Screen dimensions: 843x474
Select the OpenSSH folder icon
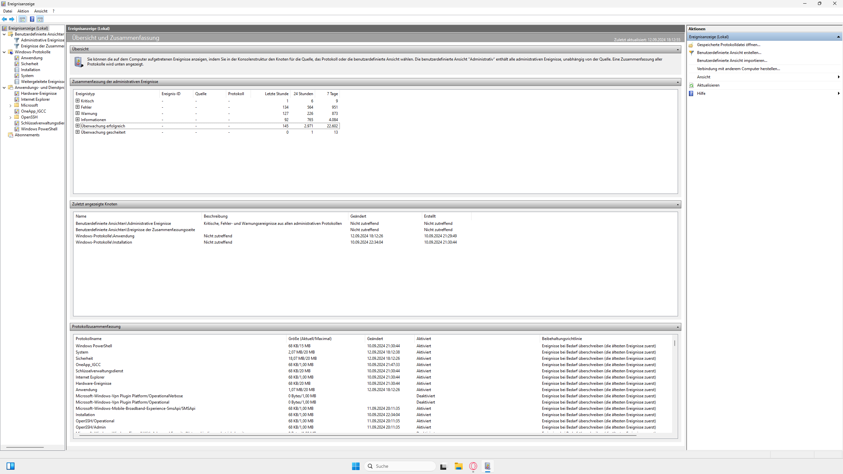coord(17,117)
